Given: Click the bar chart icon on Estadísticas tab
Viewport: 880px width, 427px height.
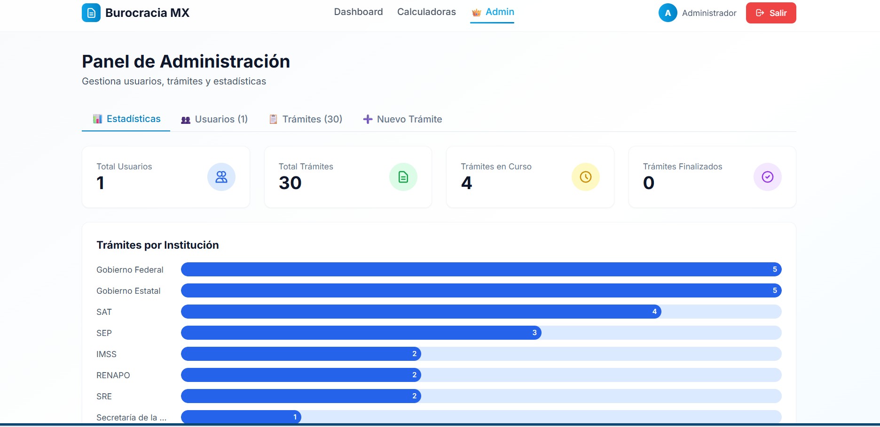Looking at the screenshot, I should [x=97, y=119].
